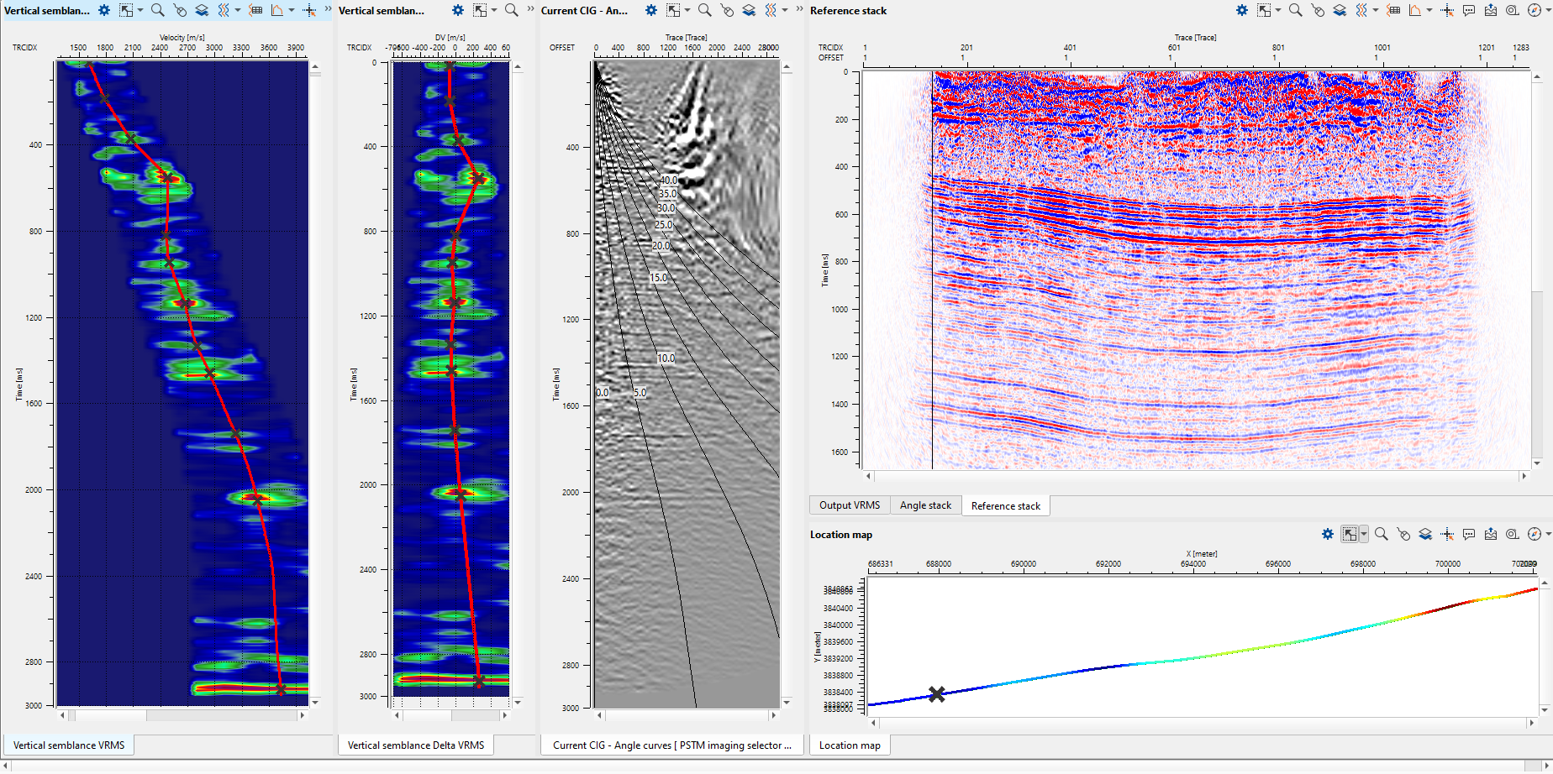Screen dimensions: 1553x774
Task: Select zoom magnifier in Location map toolbar
Action: click(1381, 535)
